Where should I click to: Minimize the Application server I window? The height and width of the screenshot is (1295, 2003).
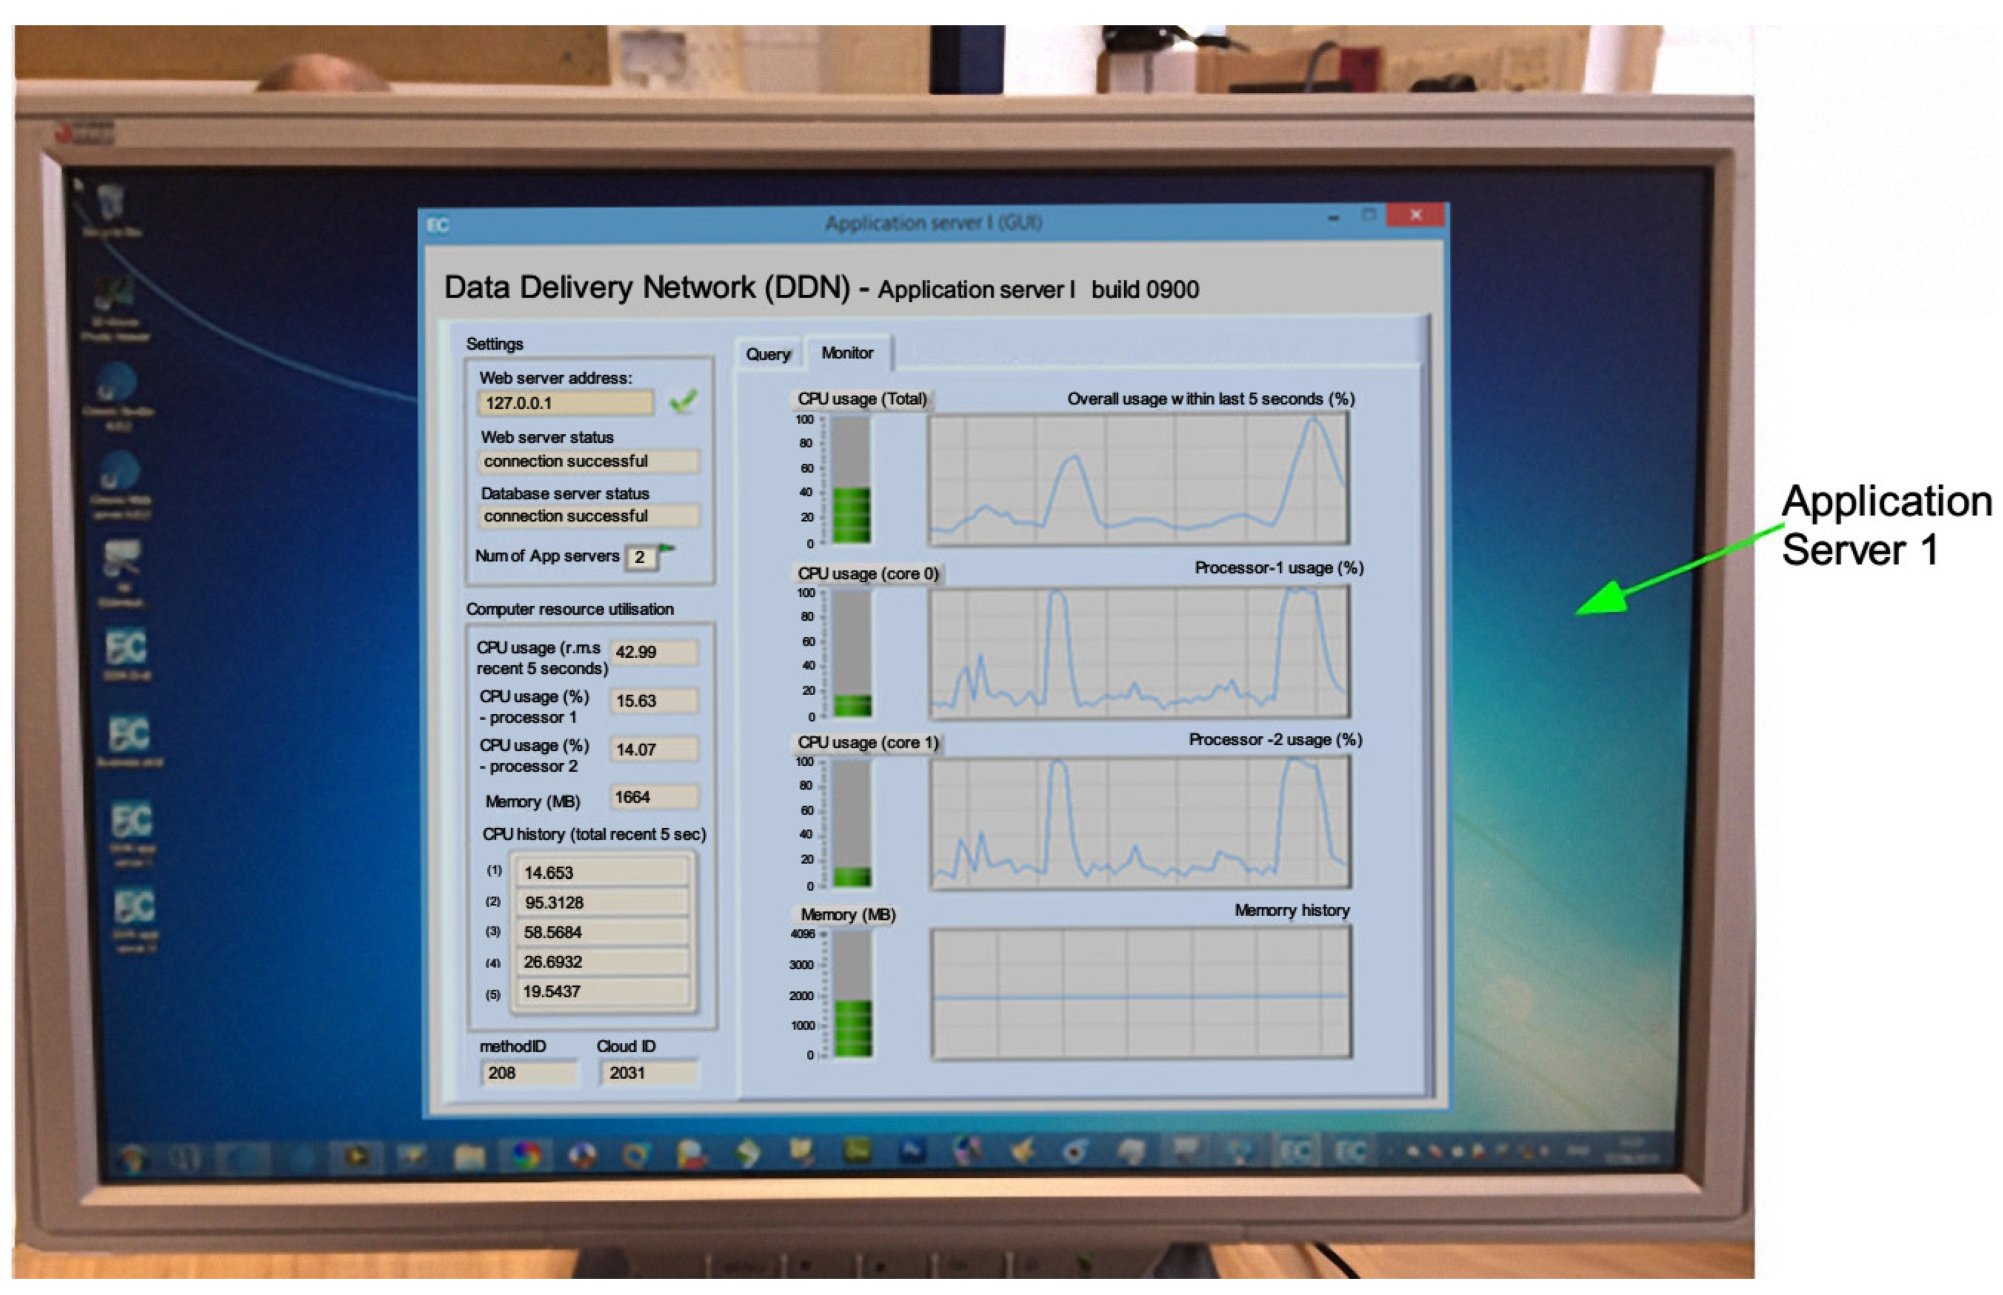(1334, 217)
